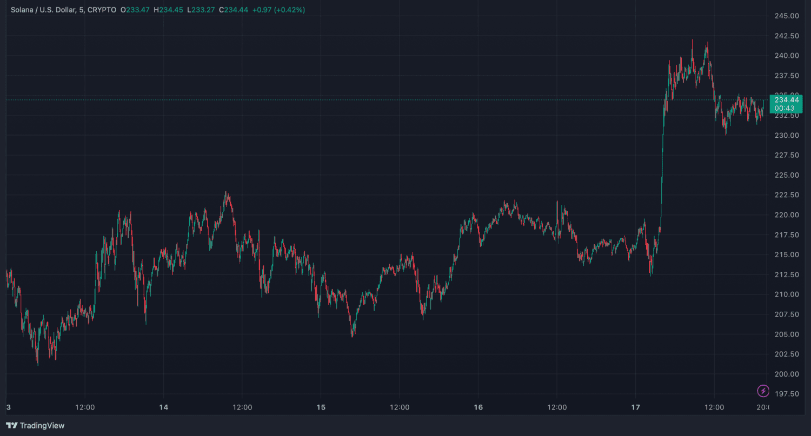The width and height of the screenshot is (811, 436).
Task: Click the purple lightning bolt icon
Action: click(x=763, y=390)
